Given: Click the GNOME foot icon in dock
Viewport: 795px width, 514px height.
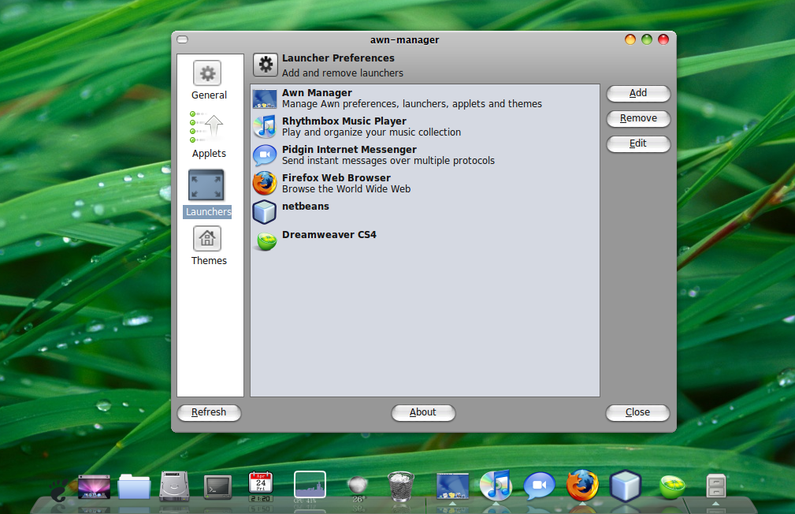Looking at the screenshot, I should click(x=59, y=490).
